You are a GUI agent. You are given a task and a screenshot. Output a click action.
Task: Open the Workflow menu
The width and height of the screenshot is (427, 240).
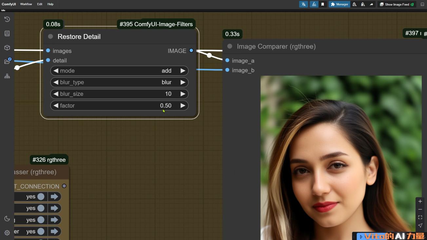(x=26, y=4)
